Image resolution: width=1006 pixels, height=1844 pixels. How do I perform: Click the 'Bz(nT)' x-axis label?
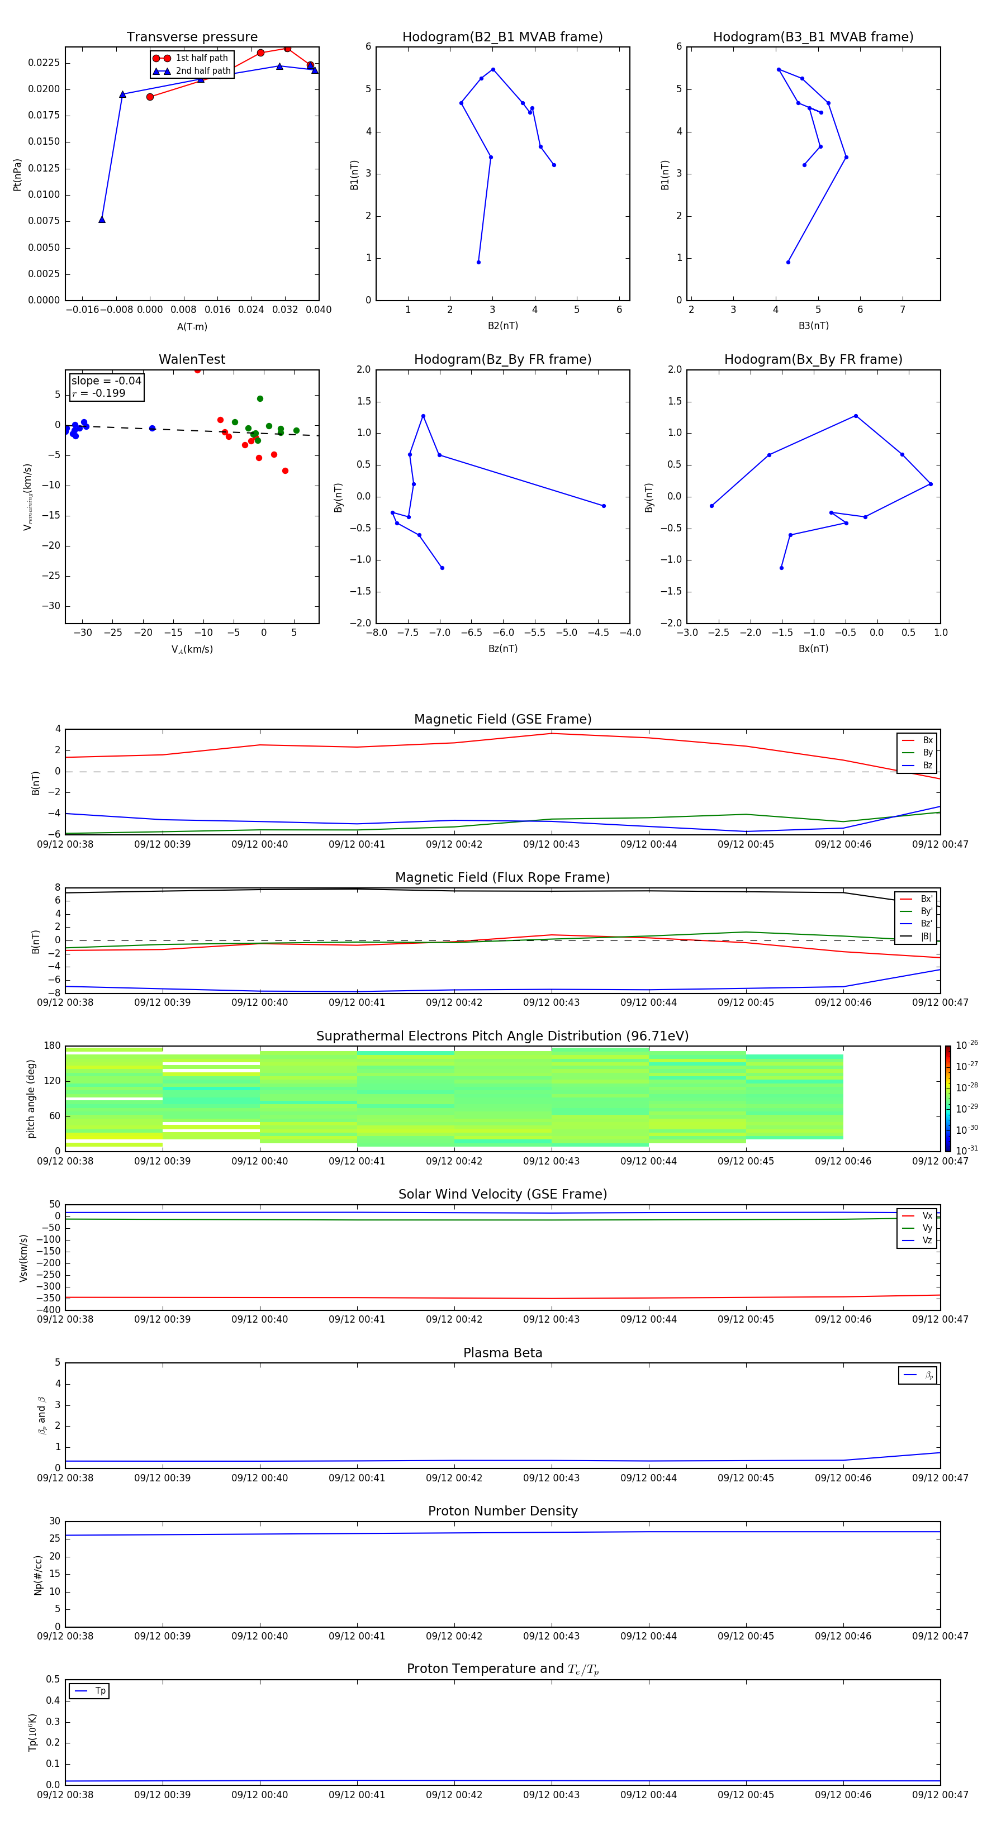click(x=502, y=649)
